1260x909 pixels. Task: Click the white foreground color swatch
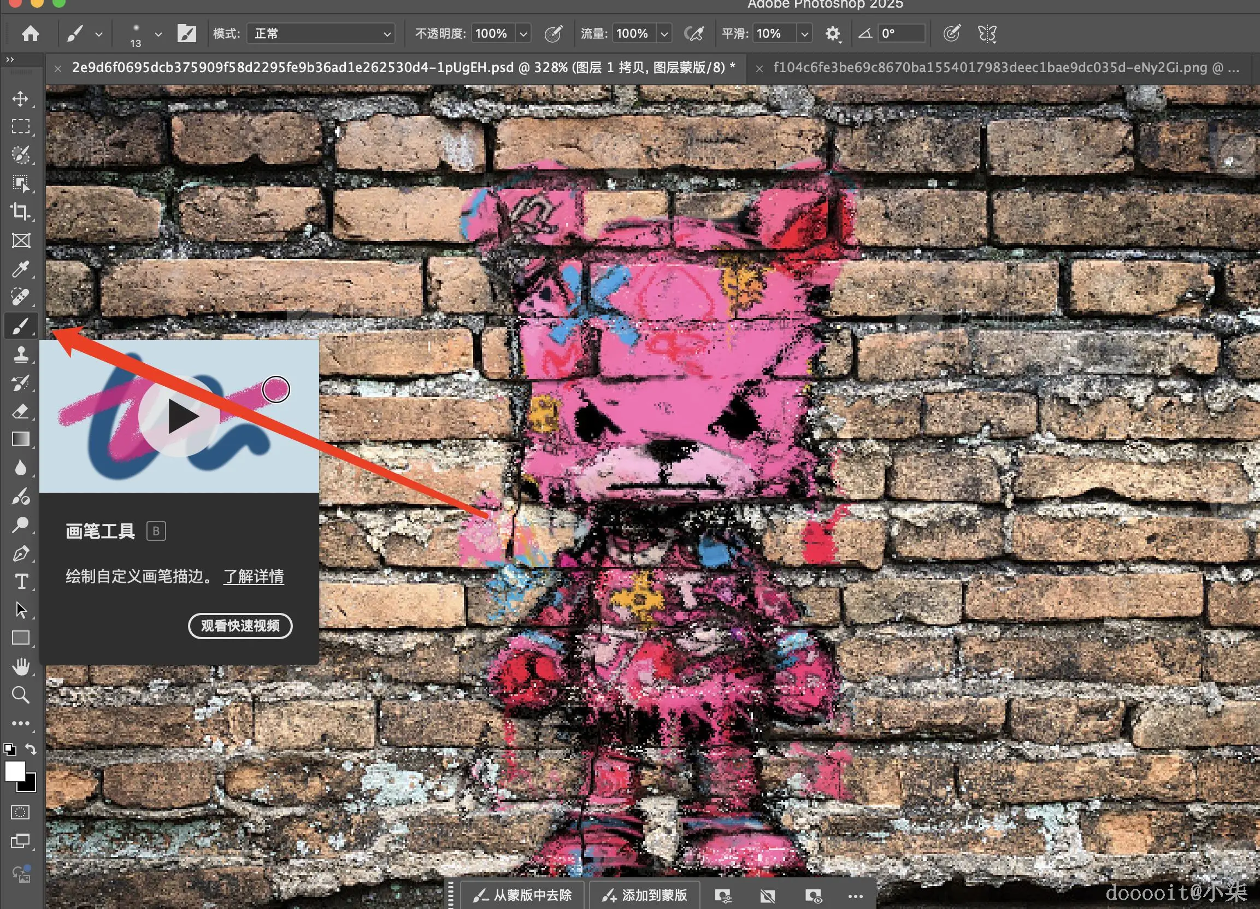(x=14, y=771)
